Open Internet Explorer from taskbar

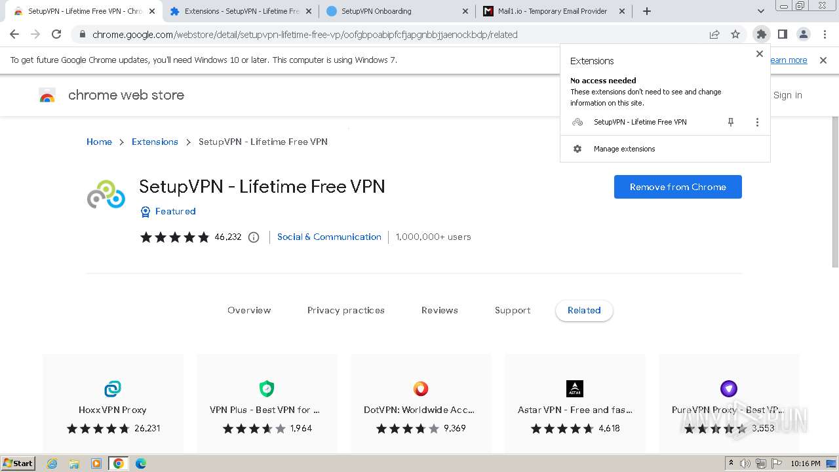52,463
